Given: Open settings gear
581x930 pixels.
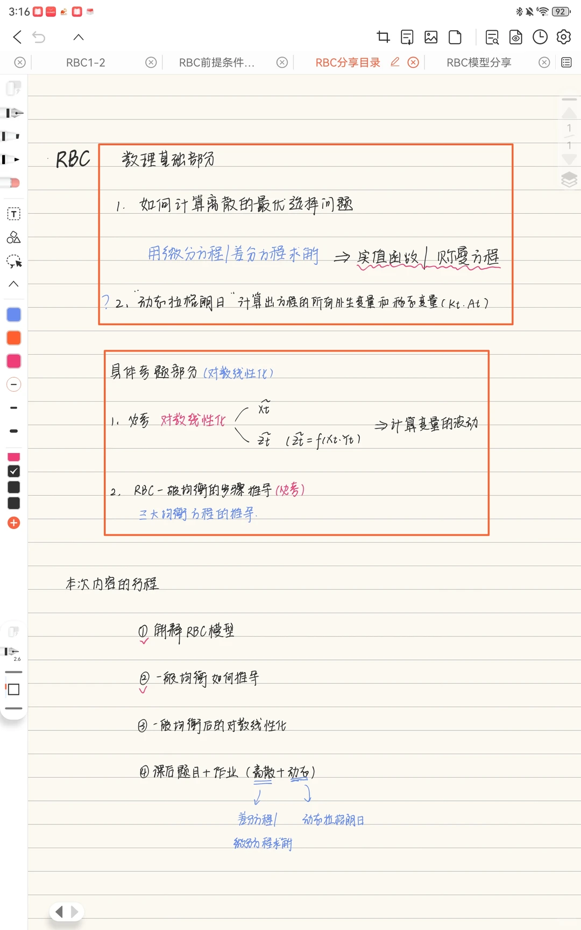Looking at the screenshot, I should click(564, 37).
